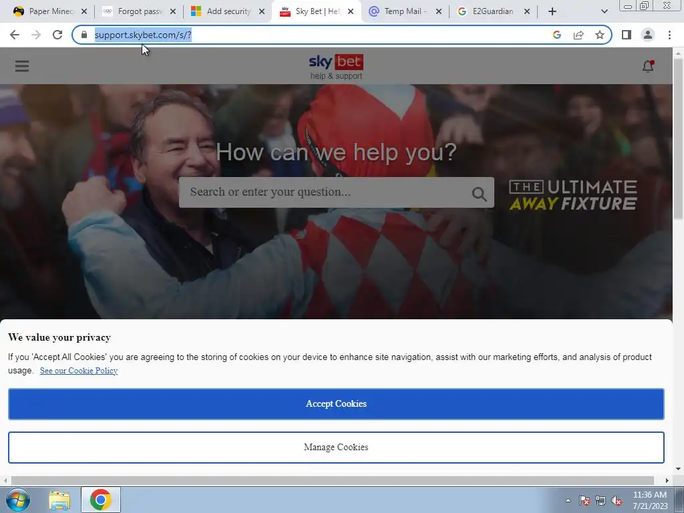Close the Add security tab
The height and width of the screenshot is (513, 684).
point(262,11)
